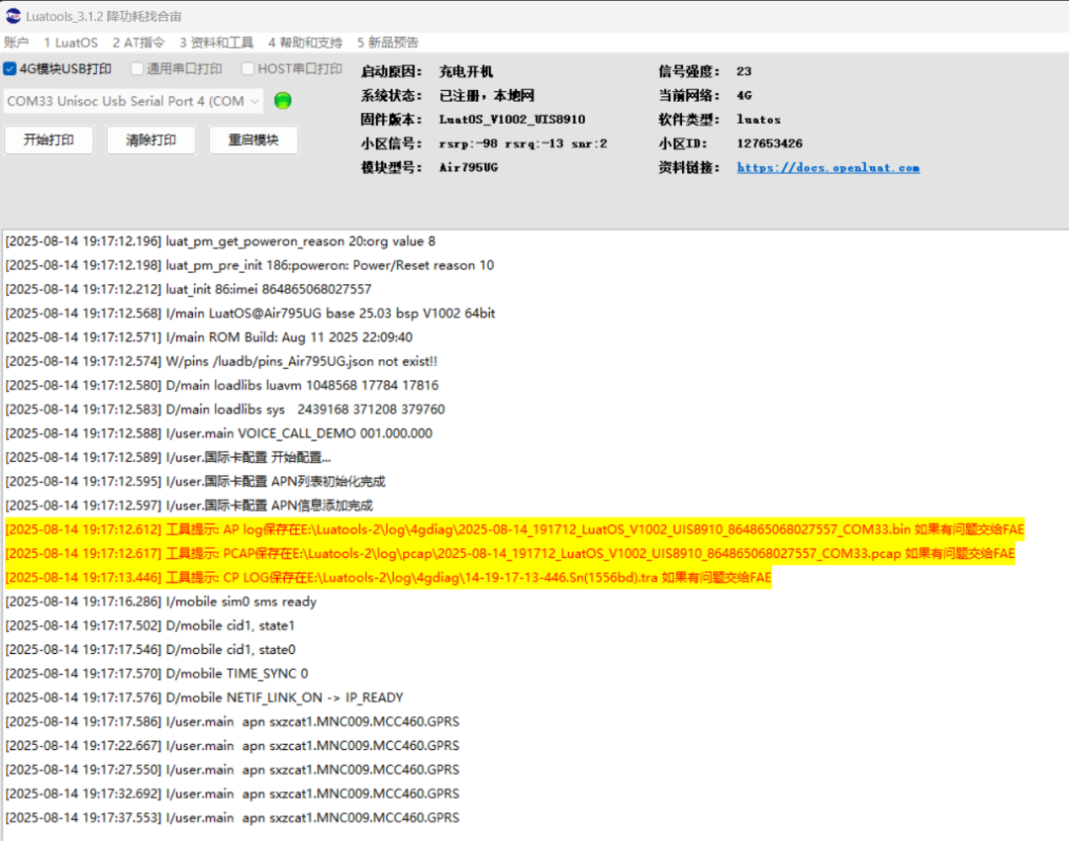
Task: Select the 19:17:22.667 apn log line
Action: point(232,746)
